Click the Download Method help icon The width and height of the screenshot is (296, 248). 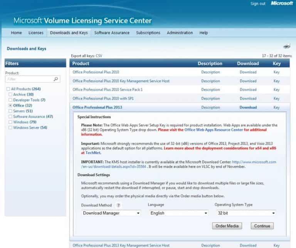[x=118, y=205]
